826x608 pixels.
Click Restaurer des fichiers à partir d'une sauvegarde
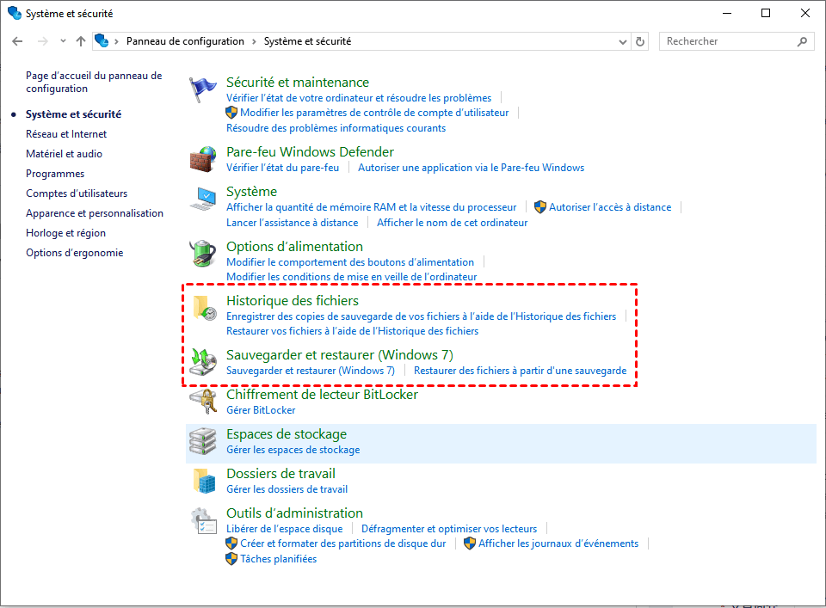pyautogui.click(x=520, y=371)
